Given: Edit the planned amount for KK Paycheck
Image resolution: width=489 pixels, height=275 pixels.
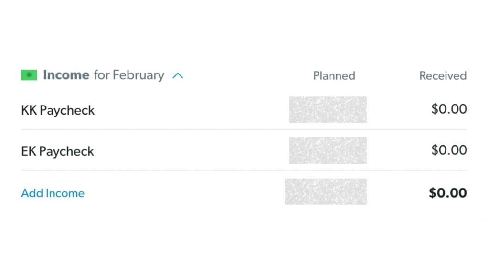Looking at the screenshot, I should pos(328,109).
